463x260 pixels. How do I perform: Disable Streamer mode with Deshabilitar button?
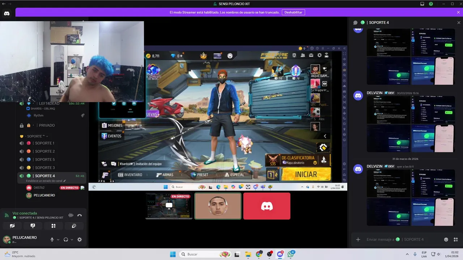(293, 12)
